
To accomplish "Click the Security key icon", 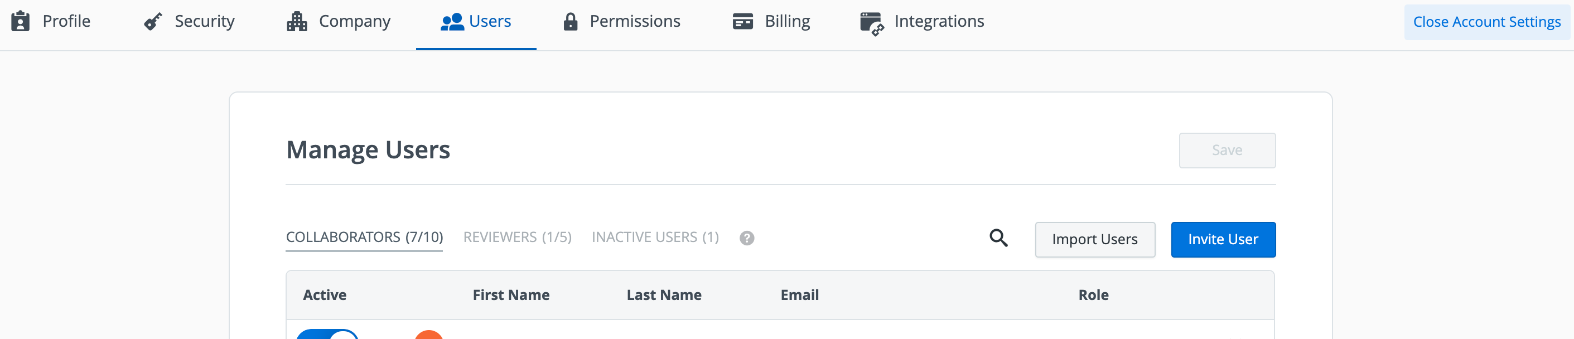I will point(153,21).
